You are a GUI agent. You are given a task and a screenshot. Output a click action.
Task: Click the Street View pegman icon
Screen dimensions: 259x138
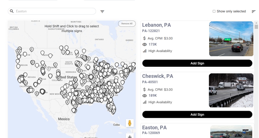130,123
